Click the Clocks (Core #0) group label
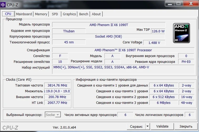 pyautogui.click(x=18, y=80)
